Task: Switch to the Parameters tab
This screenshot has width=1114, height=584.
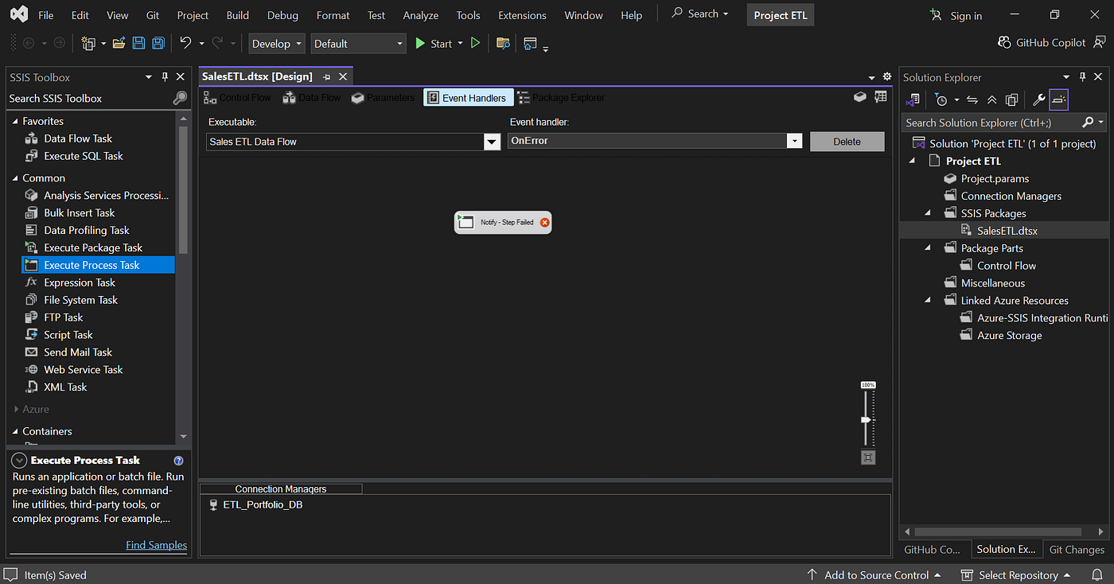Action: pos(383,98)
